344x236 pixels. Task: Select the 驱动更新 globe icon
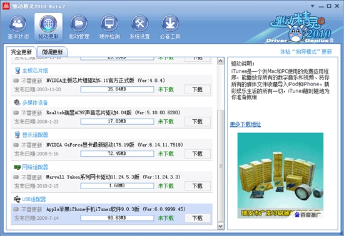48,23
